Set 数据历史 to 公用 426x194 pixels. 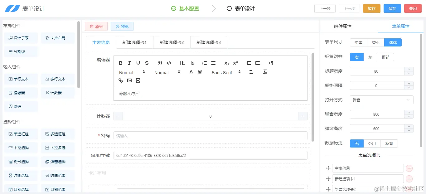tap(372, 143)
